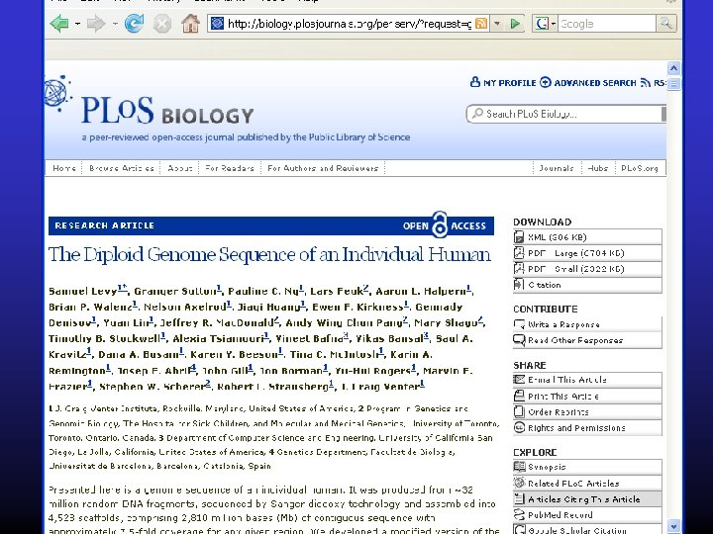
Task: Open the Journals navigation tab
Action: coord(557,168)
